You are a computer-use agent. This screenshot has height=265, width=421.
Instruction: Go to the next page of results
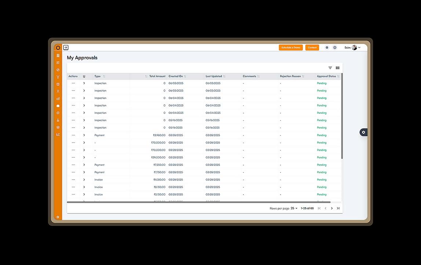coord(332,208)
